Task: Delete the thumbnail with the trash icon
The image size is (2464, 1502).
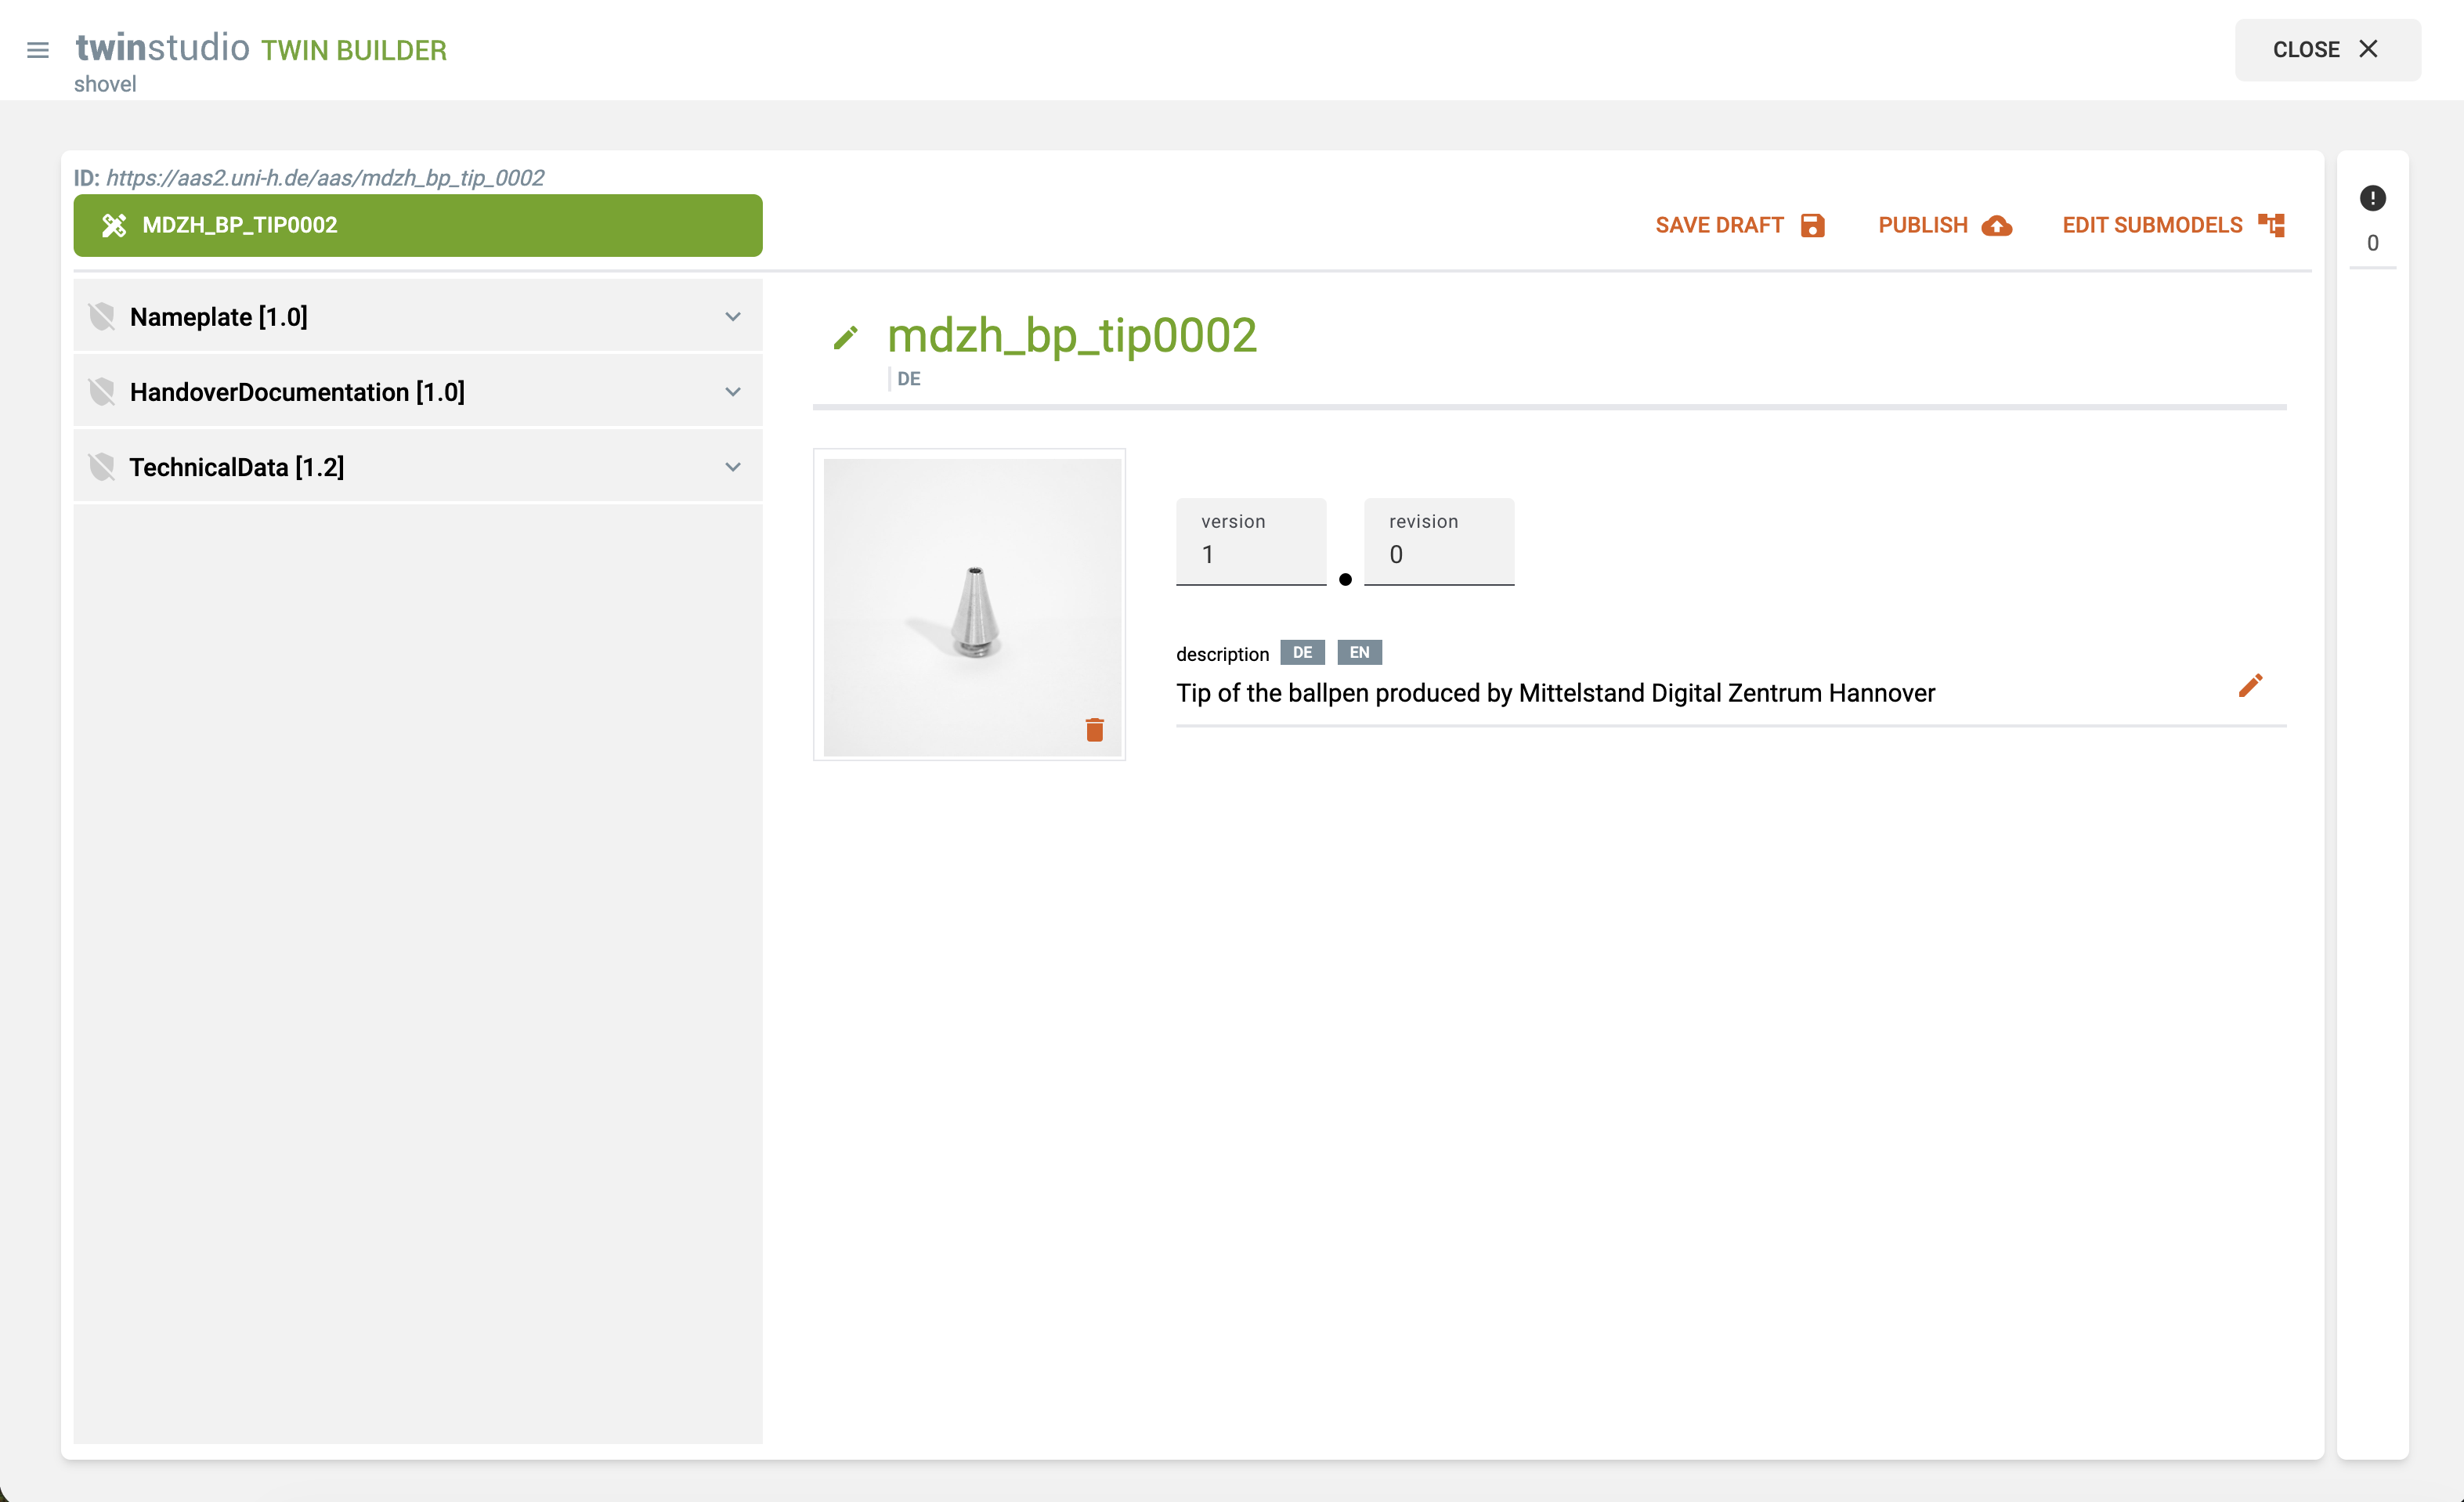Action: point(1094,730)
